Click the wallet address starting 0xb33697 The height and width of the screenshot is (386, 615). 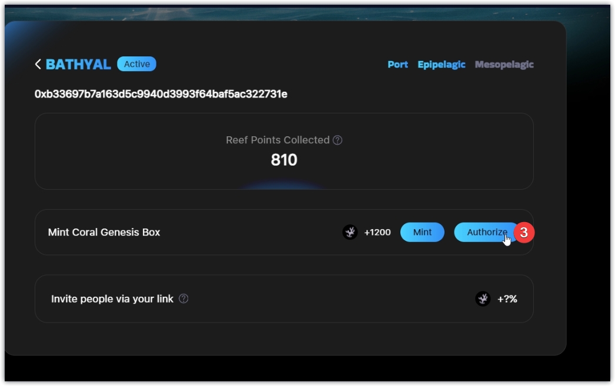(x=161, y=94)
